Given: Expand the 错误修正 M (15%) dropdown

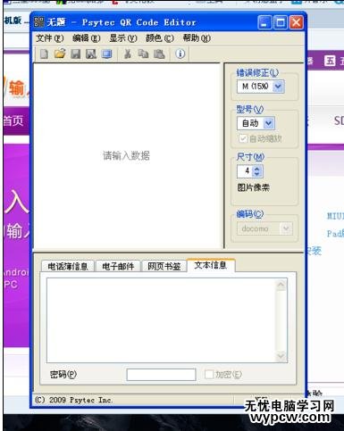Looking at the screenshot, I should click(x=278, y=87).
